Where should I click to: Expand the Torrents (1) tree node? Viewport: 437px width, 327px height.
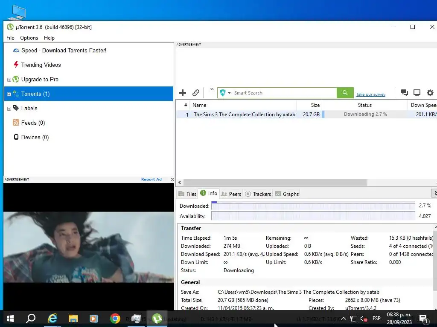9,94
